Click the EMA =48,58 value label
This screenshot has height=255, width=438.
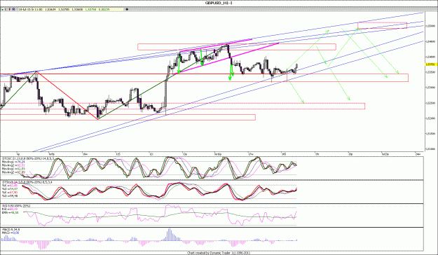11,212
